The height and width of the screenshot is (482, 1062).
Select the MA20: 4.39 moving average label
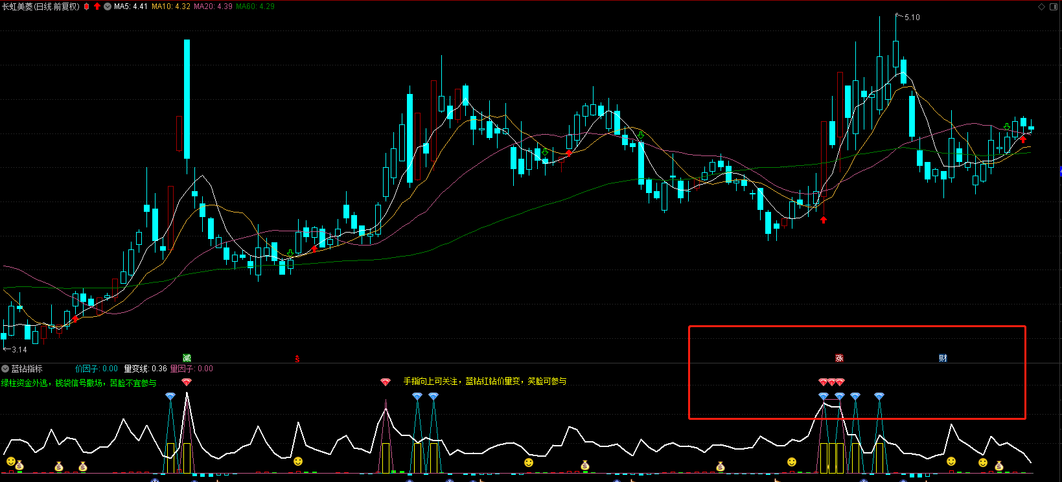point(213,6)
